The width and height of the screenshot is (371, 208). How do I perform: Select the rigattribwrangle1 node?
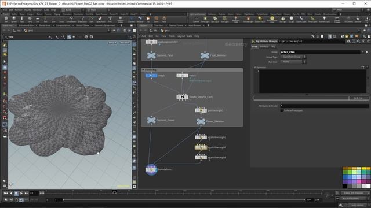[201, 137]
